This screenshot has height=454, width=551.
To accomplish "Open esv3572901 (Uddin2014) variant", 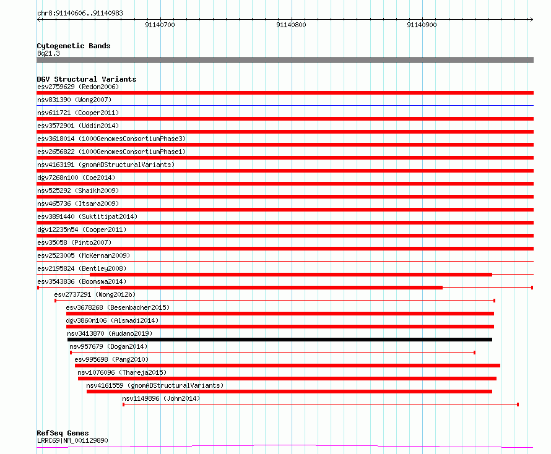I will (78, 126).
